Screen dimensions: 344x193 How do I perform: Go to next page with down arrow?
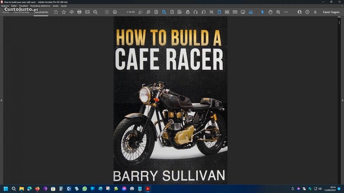pos(115,12)
